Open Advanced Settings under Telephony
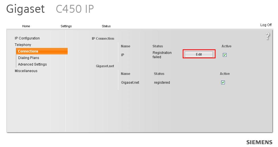 point(32,64)
